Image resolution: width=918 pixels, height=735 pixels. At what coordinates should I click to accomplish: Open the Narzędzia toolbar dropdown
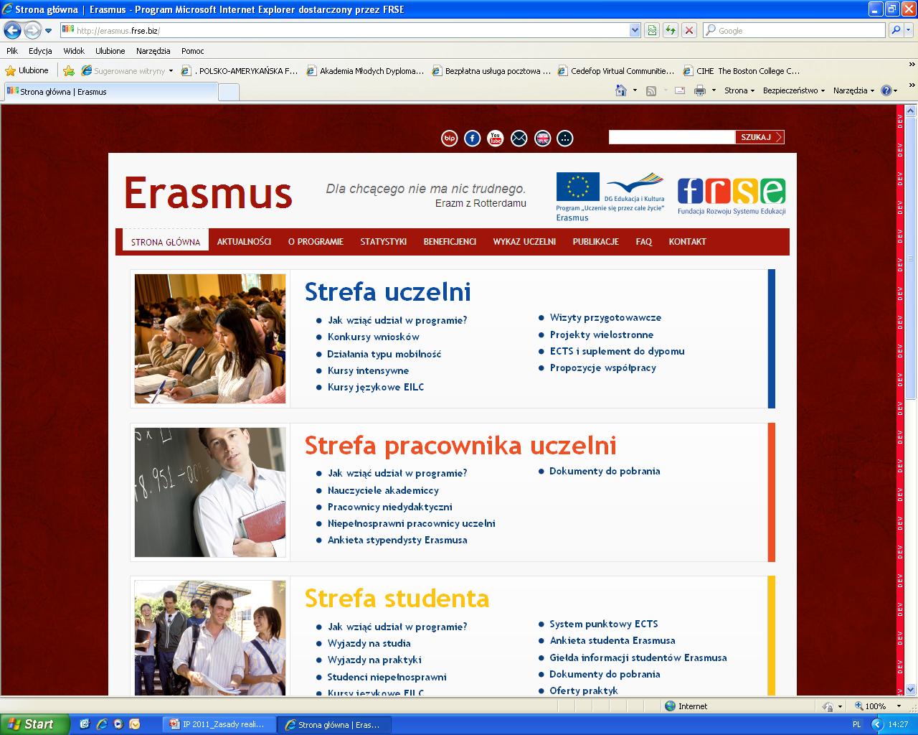854,90
